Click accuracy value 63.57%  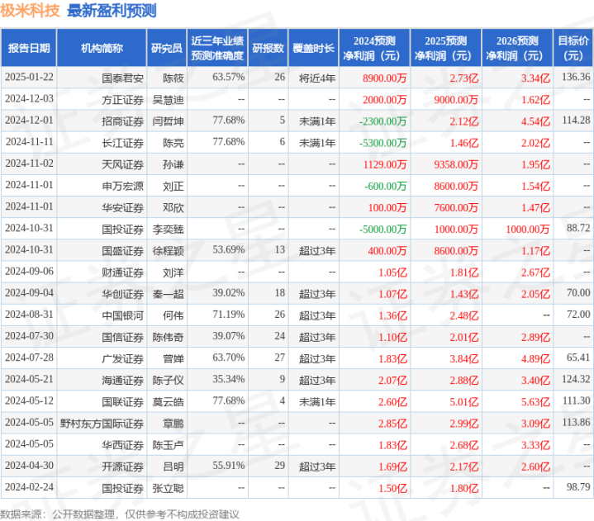pyautogui.click(x=229, y=78)
